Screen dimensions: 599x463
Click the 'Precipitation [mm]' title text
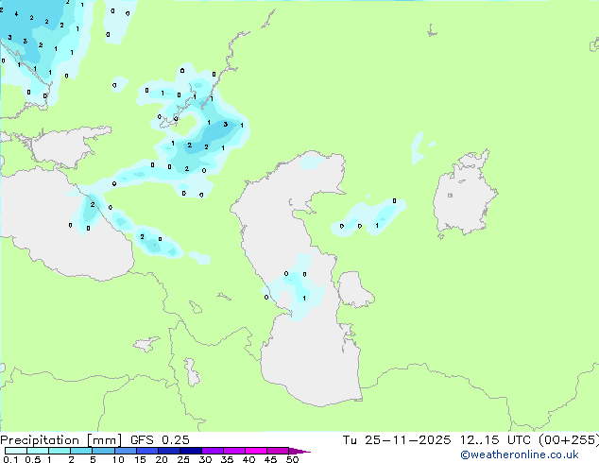[x=61, y=440]
